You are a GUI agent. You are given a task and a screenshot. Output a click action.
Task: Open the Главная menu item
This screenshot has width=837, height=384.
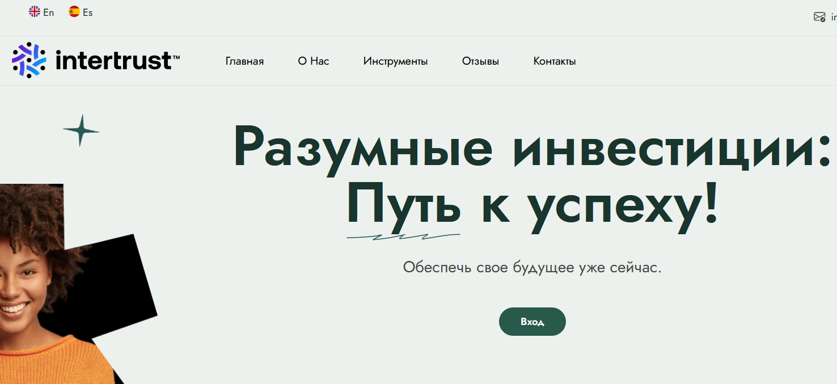[244, 61]
